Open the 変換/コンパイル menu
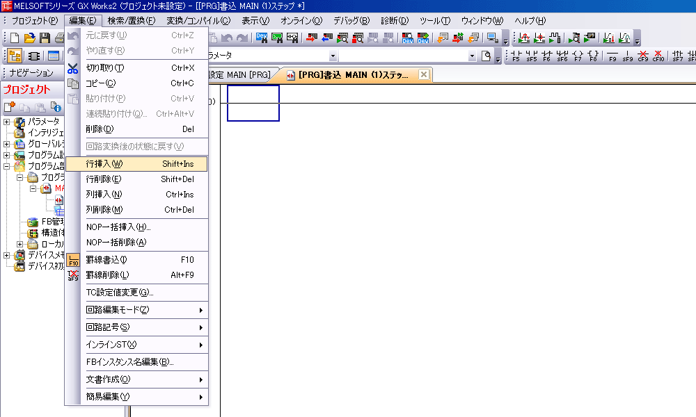The image size is (696, 417). click(198, 20)
